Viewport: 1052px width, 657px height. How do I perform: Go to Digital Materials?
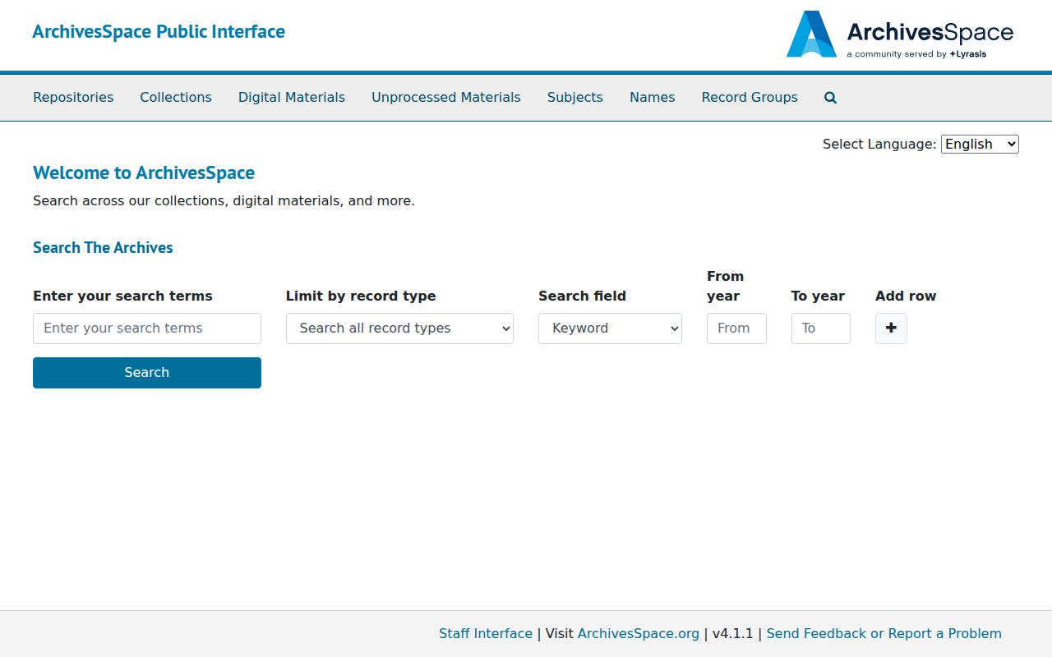(292, 97)
